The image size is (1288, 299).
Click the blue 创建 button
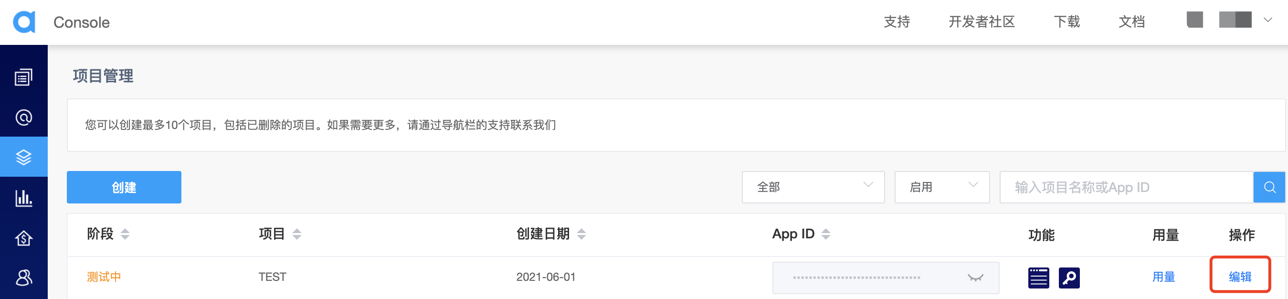(x=124, y=187)
